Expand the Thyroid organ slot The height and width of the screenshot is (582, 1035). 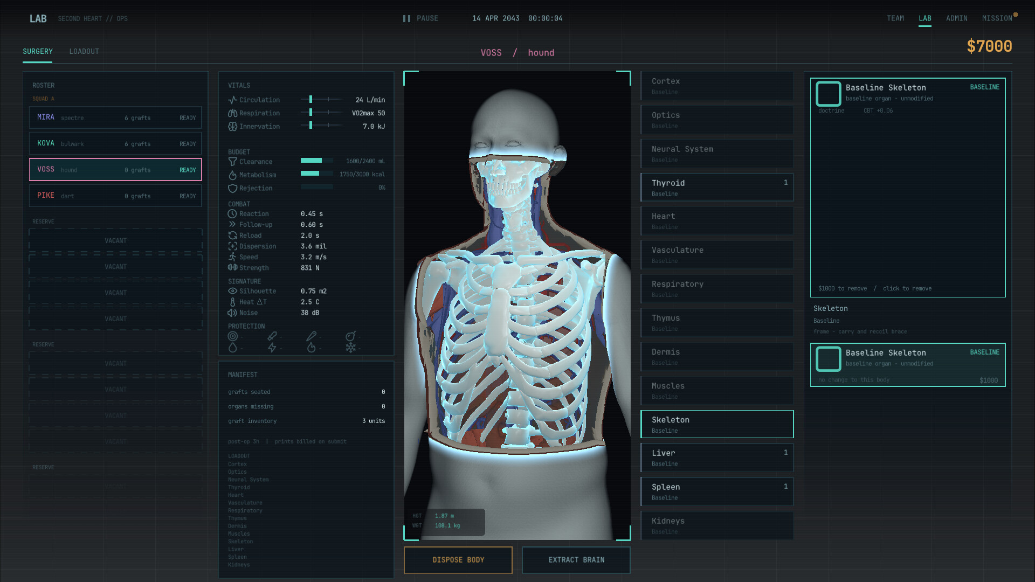click(x=717, y=187)
